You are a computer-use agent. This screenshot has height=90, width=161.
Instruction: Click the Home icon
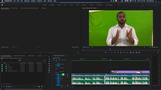(2, 5)
